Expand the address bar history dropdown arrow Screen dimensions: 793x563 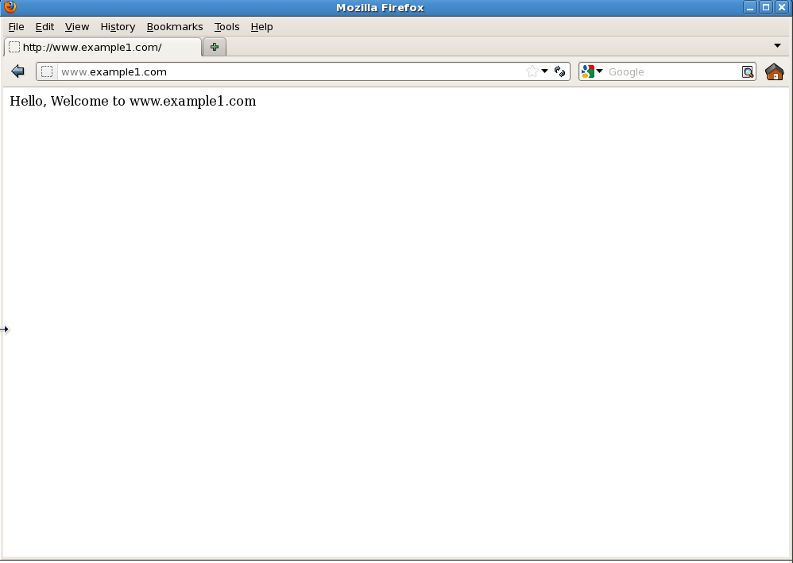tap(544, 71)
